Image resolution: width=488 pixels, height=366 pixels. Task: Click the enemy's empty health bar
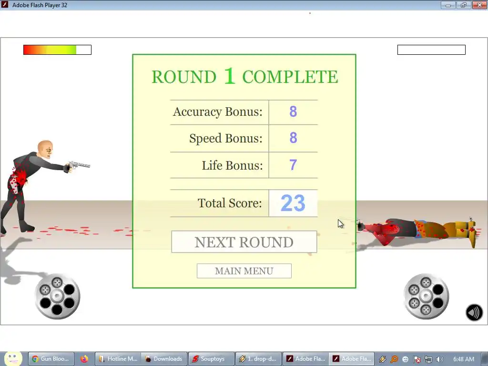pos(431,50)
